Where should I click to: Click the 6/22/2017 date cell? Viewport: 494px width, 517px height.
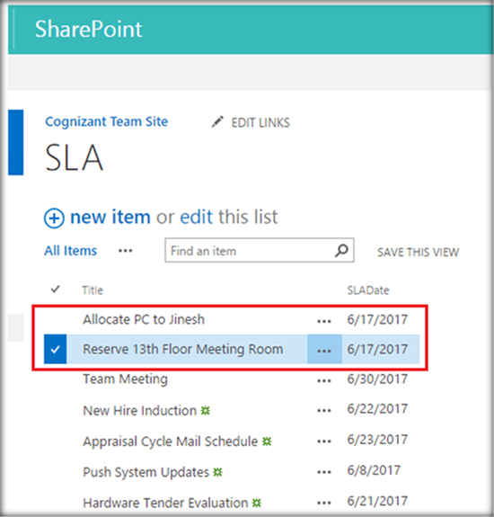click(x=377, y=409)
